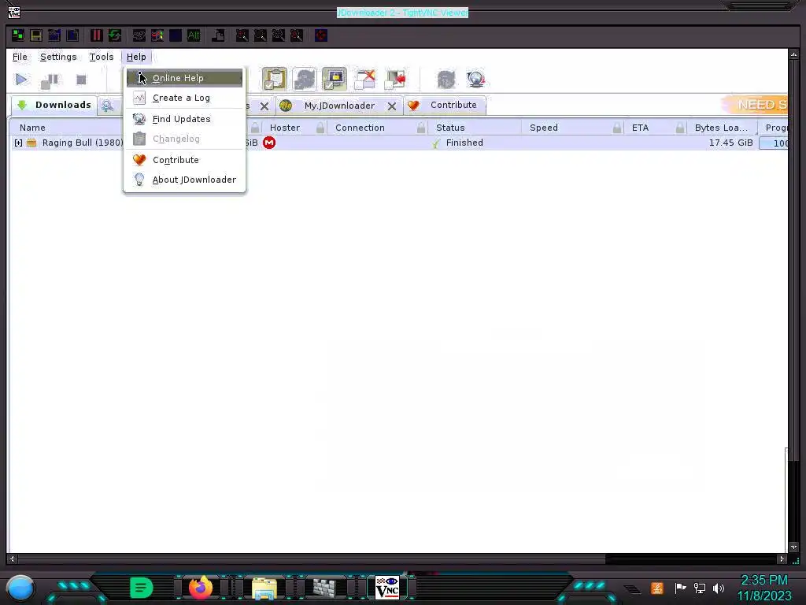Click the green Refresh screen icon in VNC toolbar
806x605 pixels.
pos(115,35)
